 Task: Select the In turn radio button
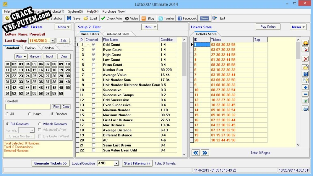30,114
